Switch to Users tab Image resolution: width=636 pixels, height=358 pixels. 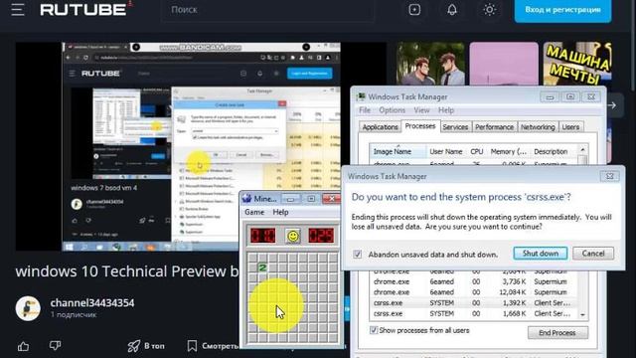pos(570,127)
